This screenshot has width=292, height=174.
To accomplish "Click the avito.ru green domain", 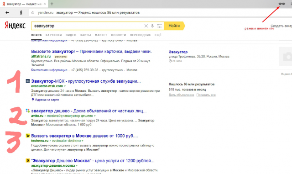I will click(37, 116).
